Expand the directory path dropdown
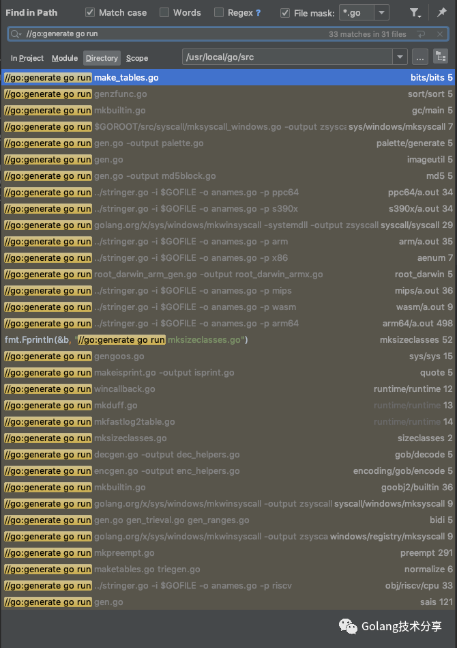This screenshot has width=457, height=648. point(400,57)
